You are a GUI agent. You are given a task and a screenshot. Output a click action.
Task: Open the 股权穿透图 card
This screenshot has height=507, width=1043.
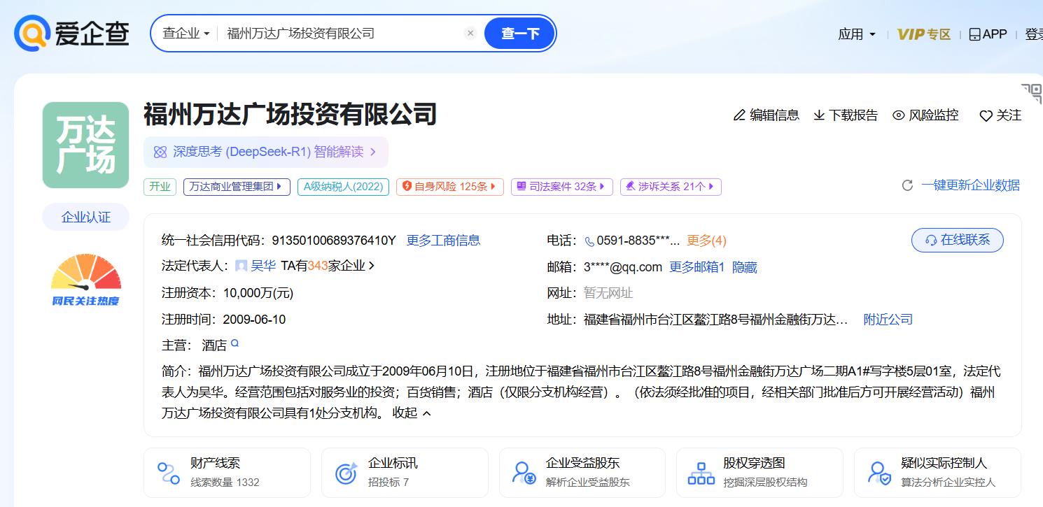pos(759,473)
